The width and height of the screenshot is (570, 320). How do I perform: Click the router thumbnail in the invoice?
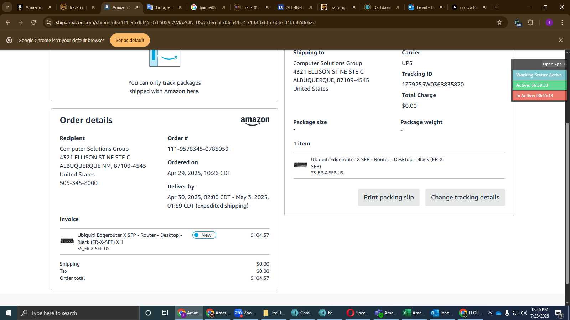click(67, 241)
